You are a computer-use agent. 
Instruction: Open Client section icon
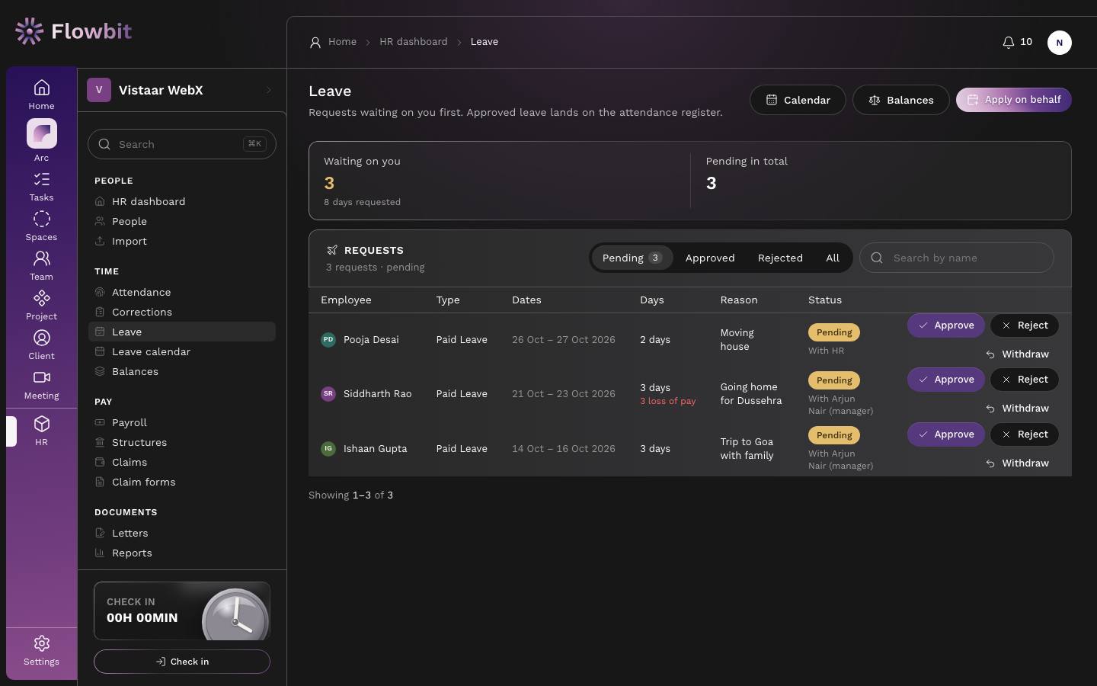(x=41, y=345)
